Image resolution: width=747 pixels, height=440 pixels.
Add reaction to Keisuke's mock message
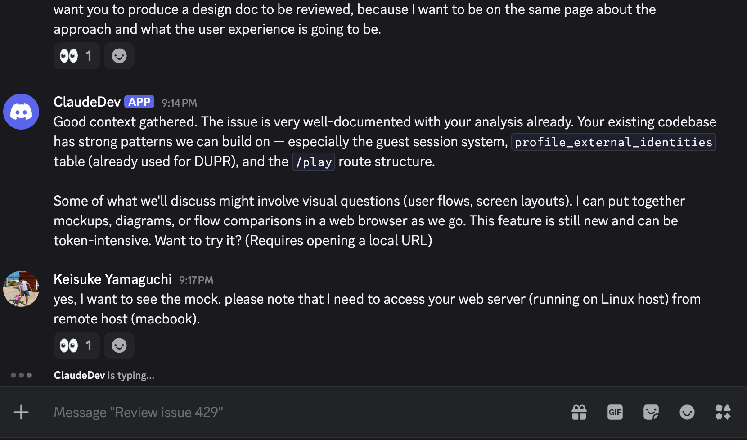(x=119, y=346)
